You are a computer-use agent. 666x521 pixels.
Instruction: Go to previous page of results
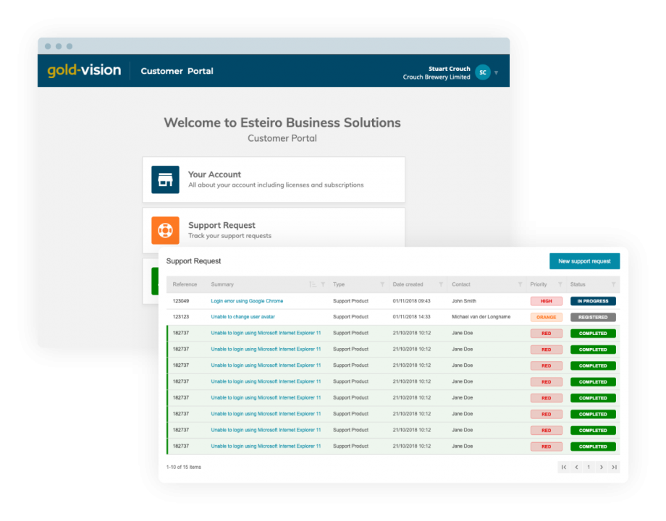[576, 467]
